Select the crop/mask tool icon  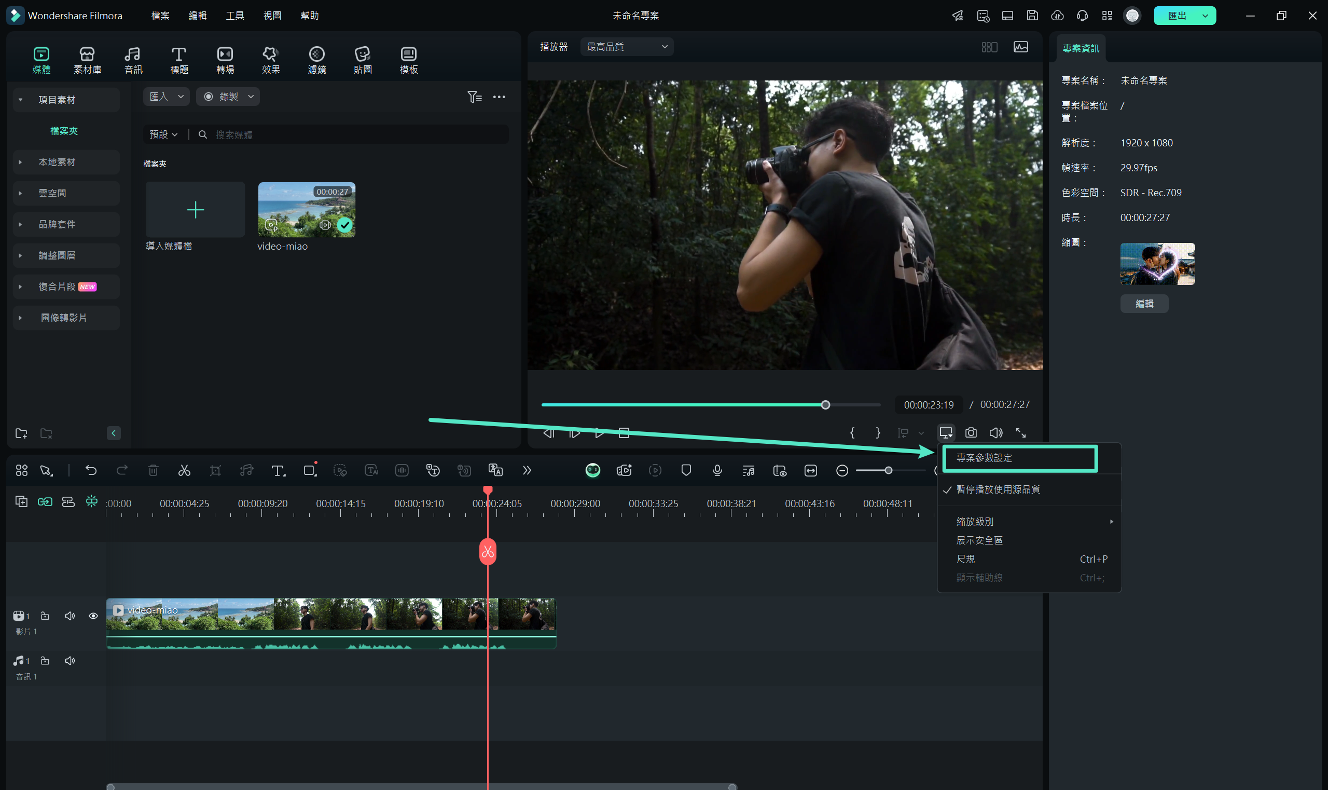click(216, 470)
